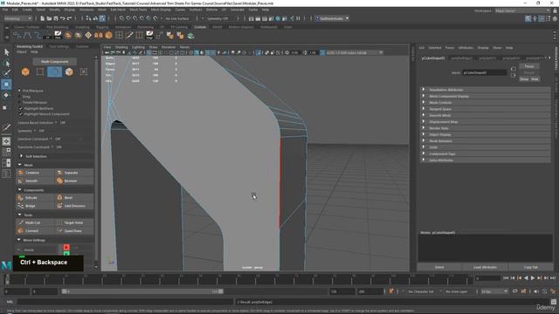Open the Mesh Tools menu
This screenshot has width=559, height=314.
[138, 10]
